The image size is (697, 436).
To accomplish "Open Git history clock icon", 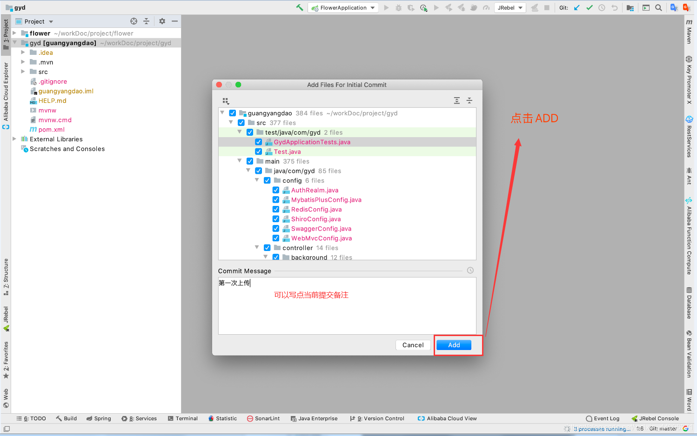I will [x=602, y=7].
